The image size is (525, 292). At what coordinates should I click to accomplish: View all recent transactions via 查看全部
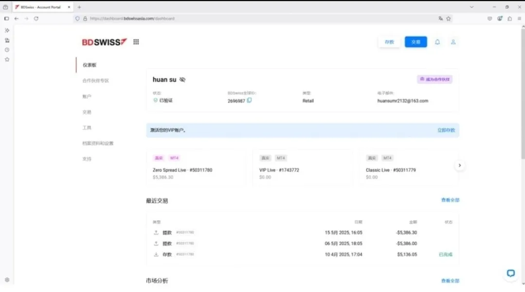coord(450,200)
